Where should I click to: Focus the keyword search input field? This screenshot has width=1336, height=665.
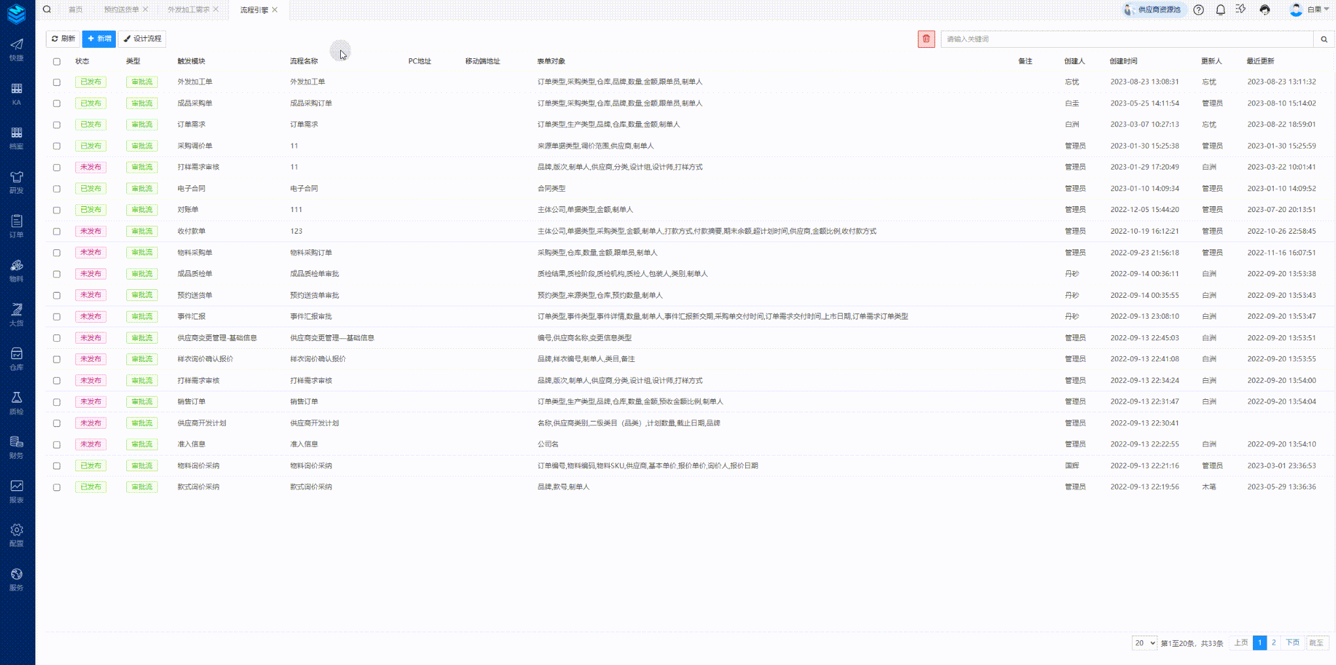(x=1126, y=39)
